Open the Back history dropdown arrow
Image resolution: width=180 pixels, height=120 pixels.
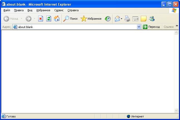21,19
